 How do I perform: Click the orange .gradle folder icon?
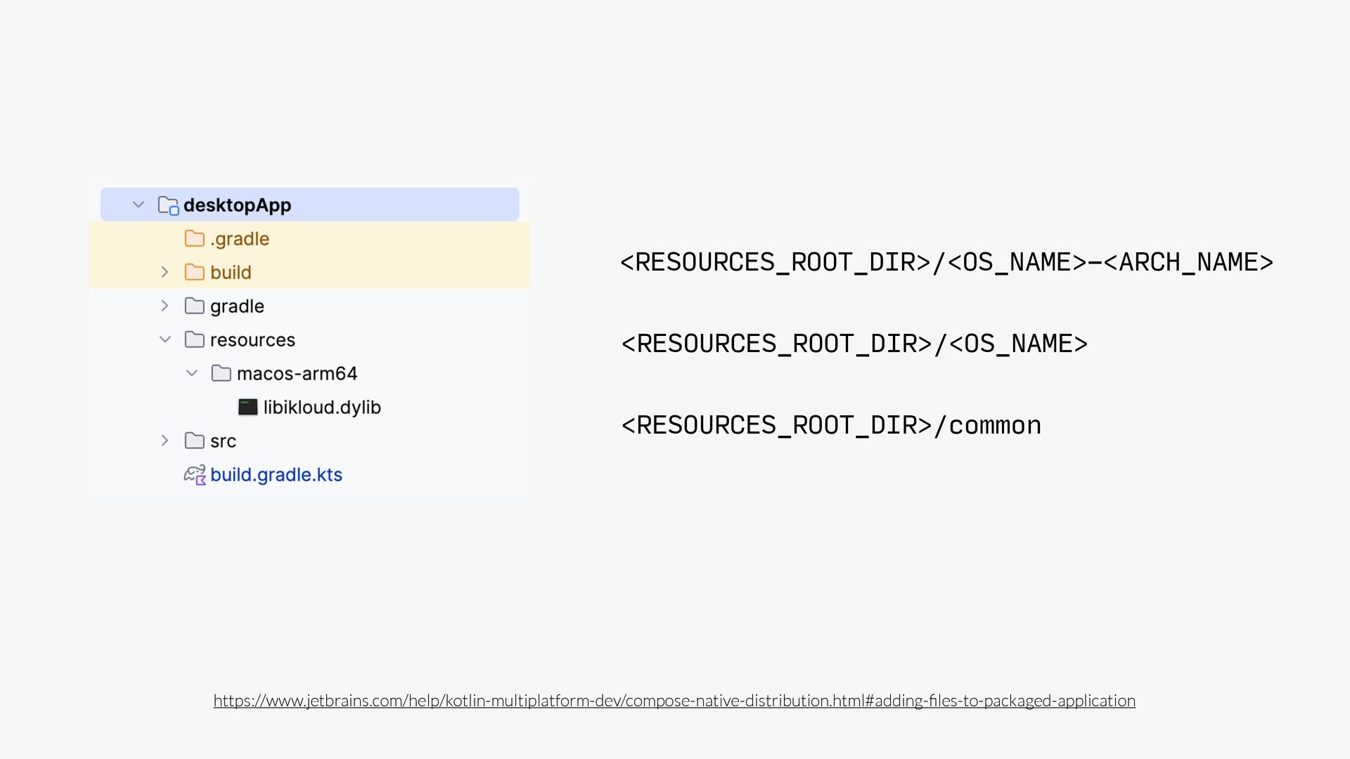click(x=194, y=239)
